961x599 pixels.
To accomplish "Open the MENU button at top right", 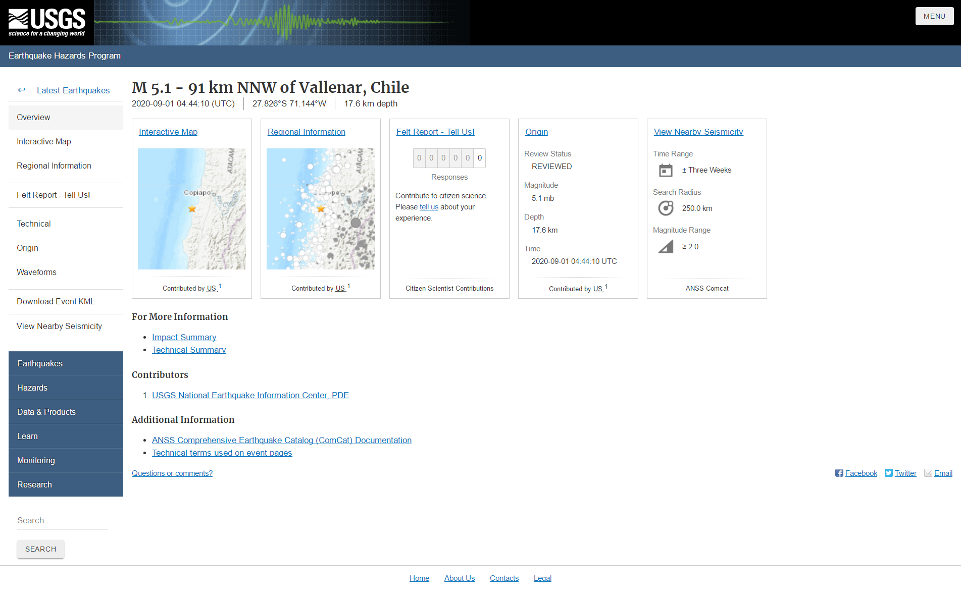I will coord(934,16).
